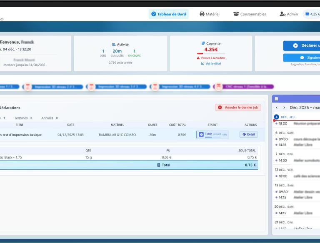Open the Tableau de Bord tab
The image size is (320, 243).
(x=169, y=14)
